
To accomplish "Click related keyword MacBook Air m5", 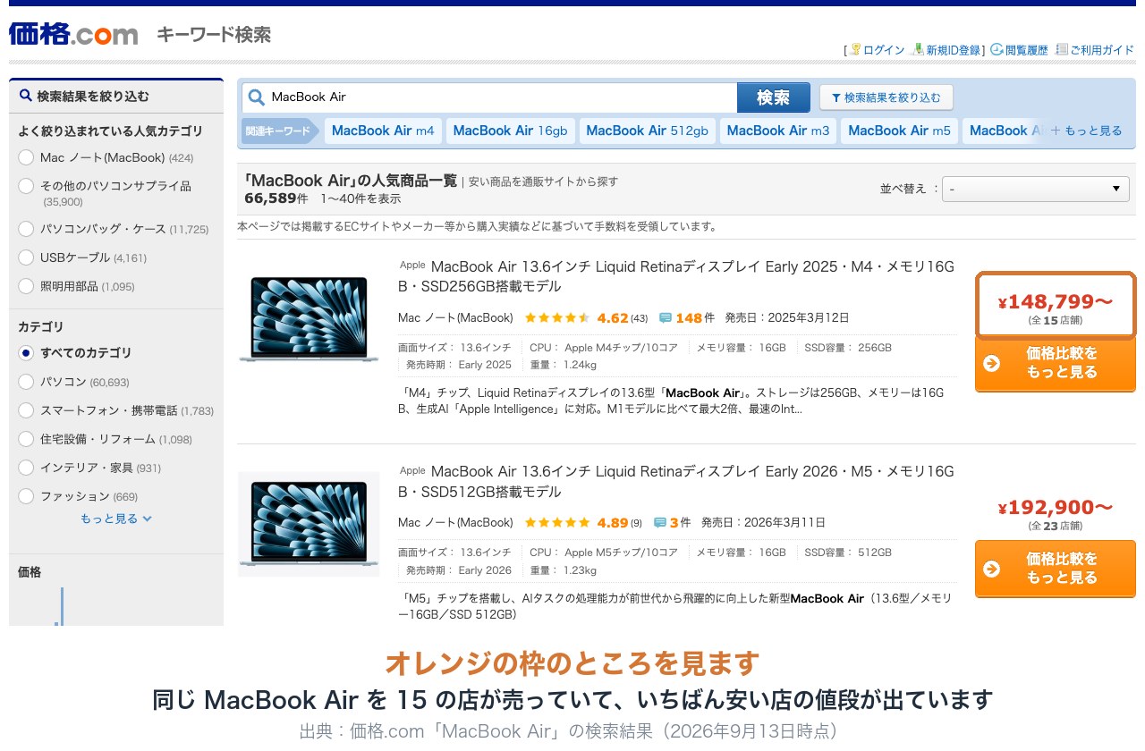I will pos(900,131).
